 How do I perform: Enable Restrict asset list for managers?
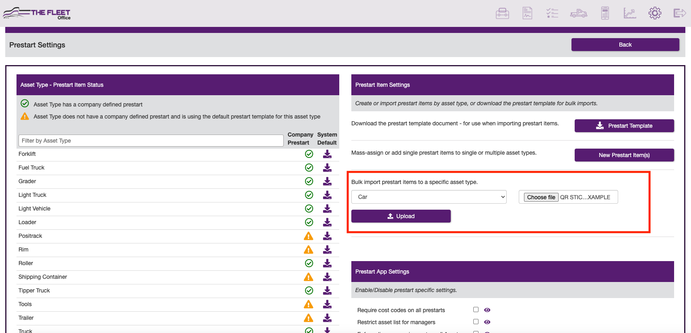476,322
